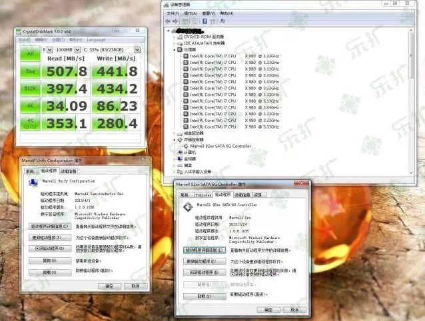
Task: Select the 存储控制器 storage controllers icon
Action: click(x=180, y=140)
